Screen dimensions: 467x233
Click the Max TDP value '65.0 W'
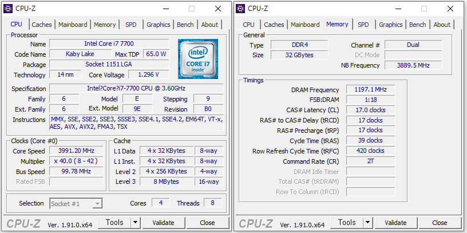(x=156, y=54)
